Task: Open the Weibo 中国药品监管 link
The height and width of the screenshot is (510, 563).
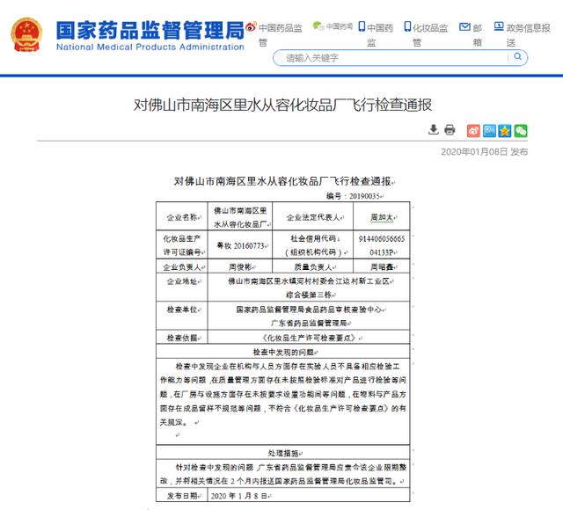Action: point(281,34)
